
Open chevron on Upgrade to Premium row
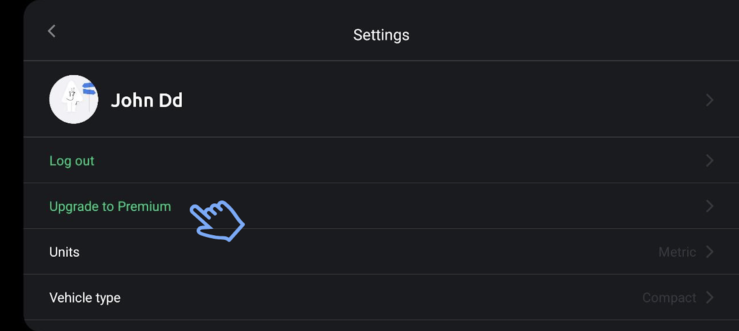(709, 206)
